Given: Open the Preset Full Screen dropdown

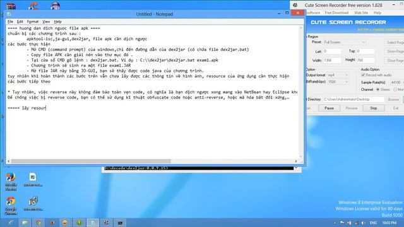Looking at the screenshot, I should point(345,42).
